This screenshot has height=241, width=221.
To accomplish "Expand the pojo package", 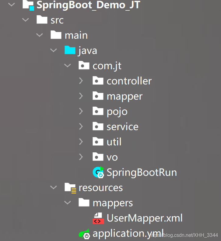I will pos(81,111).
